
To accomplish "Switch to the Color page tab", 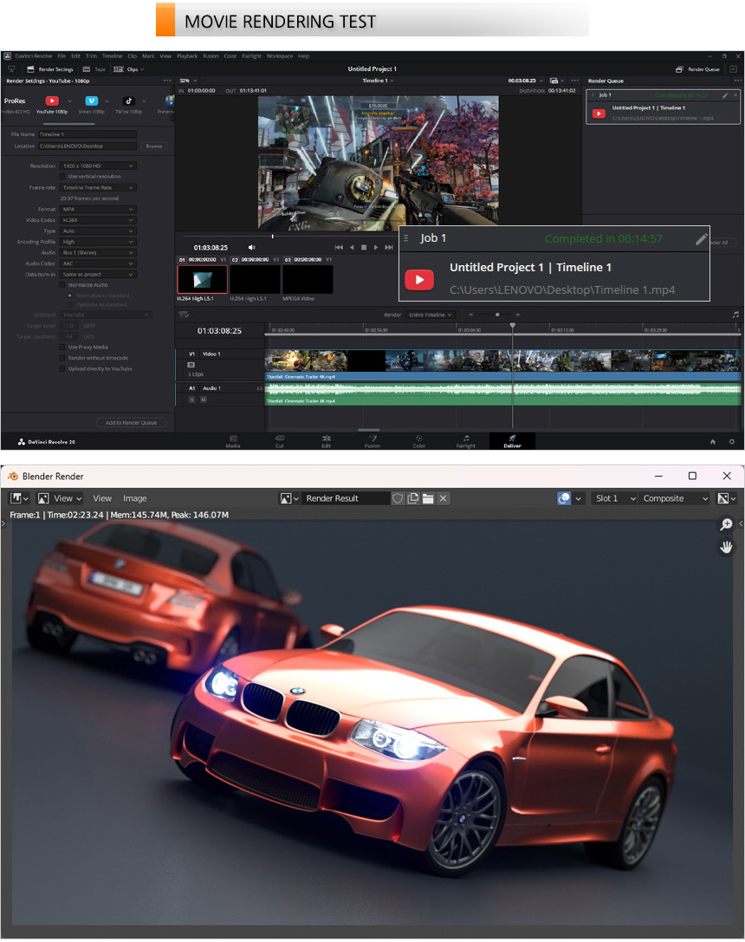I will pos(419,441).
